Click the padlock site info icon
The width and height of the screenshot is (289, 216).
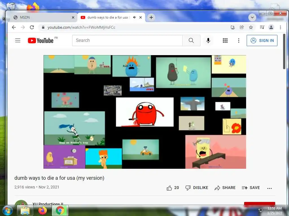pos(43,27)
